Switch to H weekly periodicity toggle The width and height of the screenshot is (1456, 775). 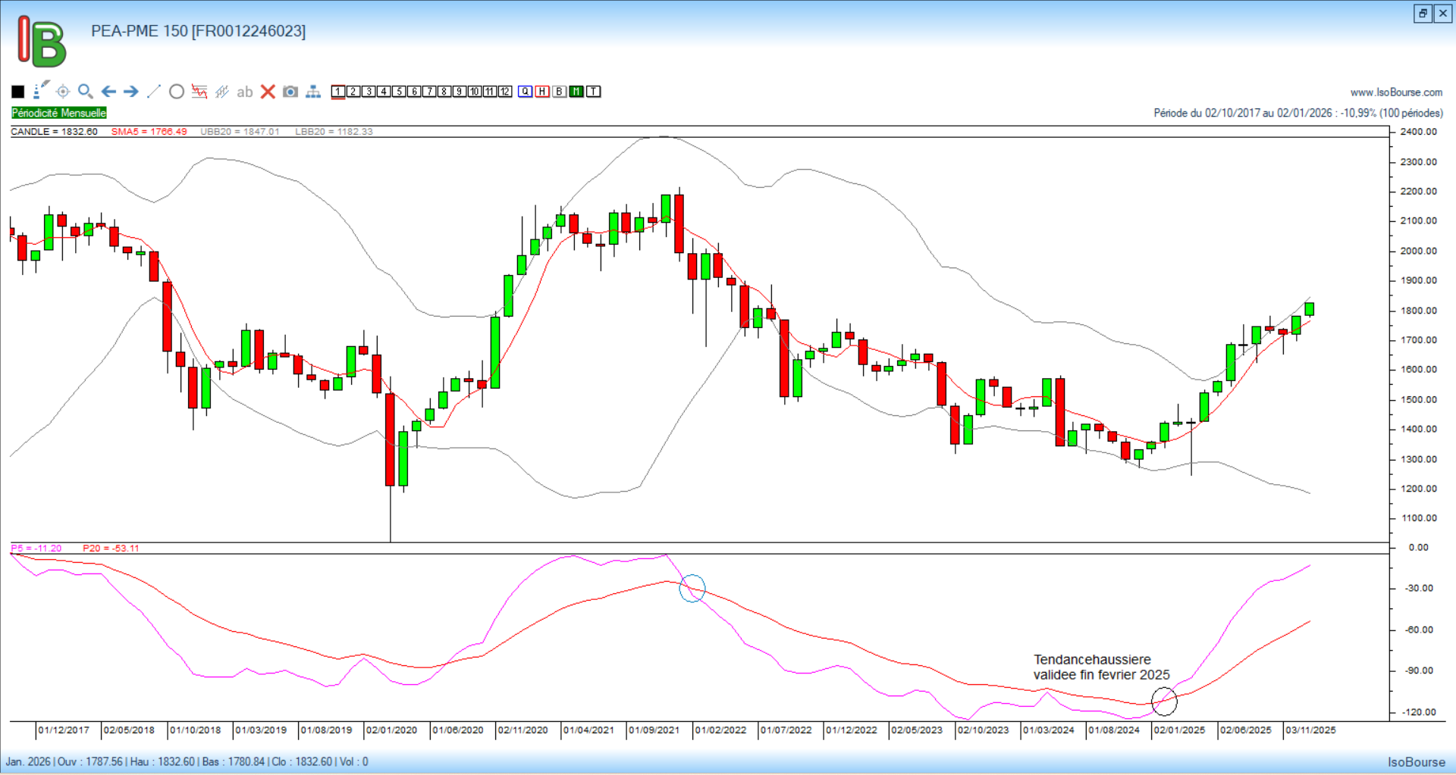[542, 92]
